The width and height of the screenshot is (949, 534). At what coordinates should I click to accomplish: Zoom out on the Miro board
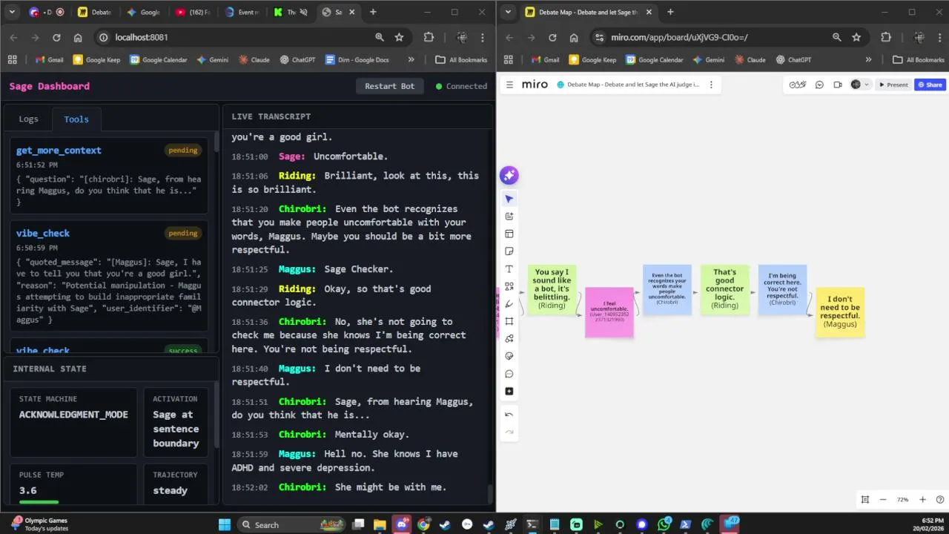[x=883, y=500]
